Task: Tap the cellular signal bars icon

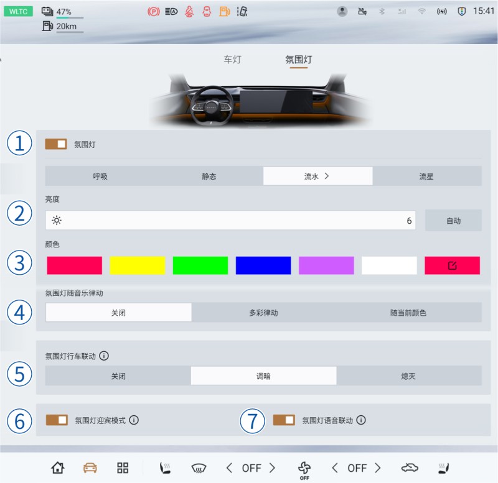Action: pyautogui.click(x=402, y=12)
